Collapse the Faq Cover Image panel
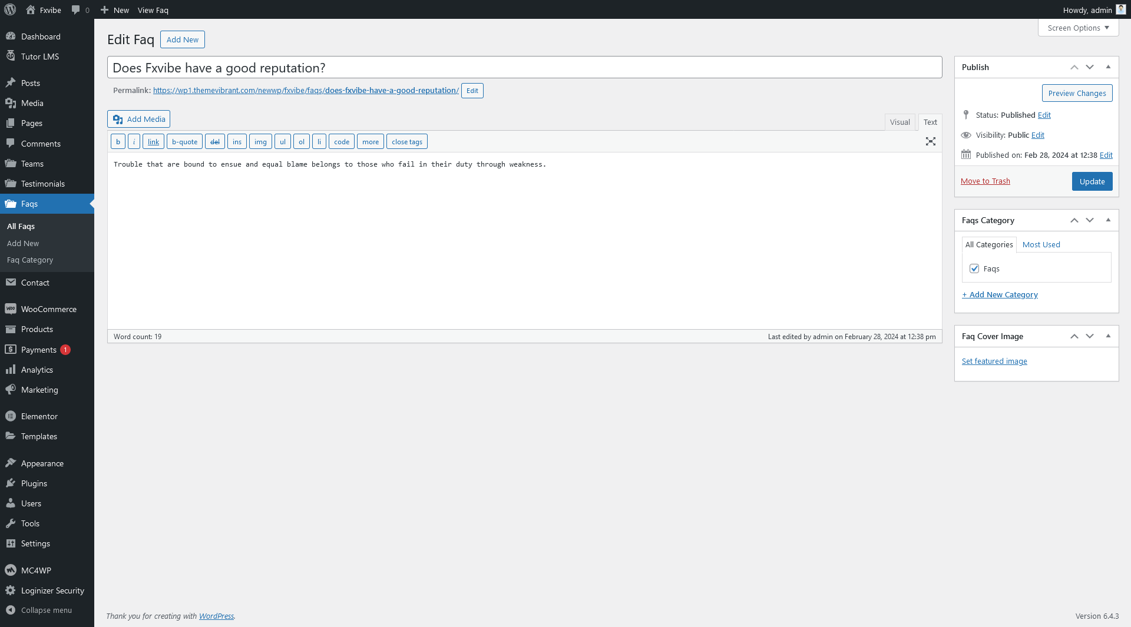Viewport: 1131px width, 627px height. tap(1108, 336)
